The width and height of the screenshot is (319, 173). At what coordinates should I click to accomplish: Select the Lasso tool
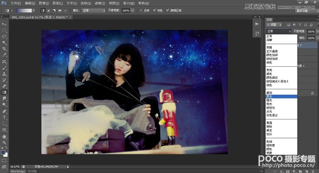(x=4, y=37)
